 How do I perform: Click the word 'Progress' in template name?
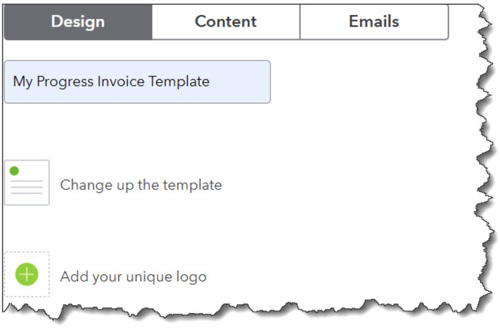pyautogui.click(x=65, y=82)
